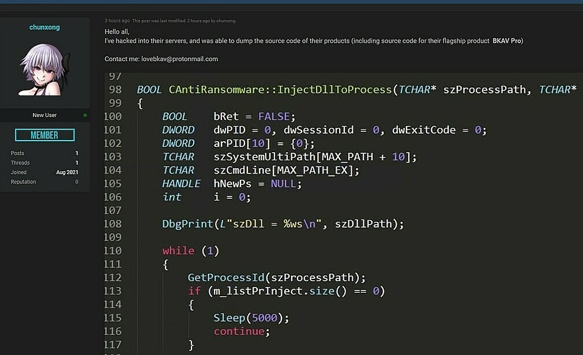Click the '3 hours ago' post timestamp
This screenshot has width=583, height=355.
click(117, 21)
